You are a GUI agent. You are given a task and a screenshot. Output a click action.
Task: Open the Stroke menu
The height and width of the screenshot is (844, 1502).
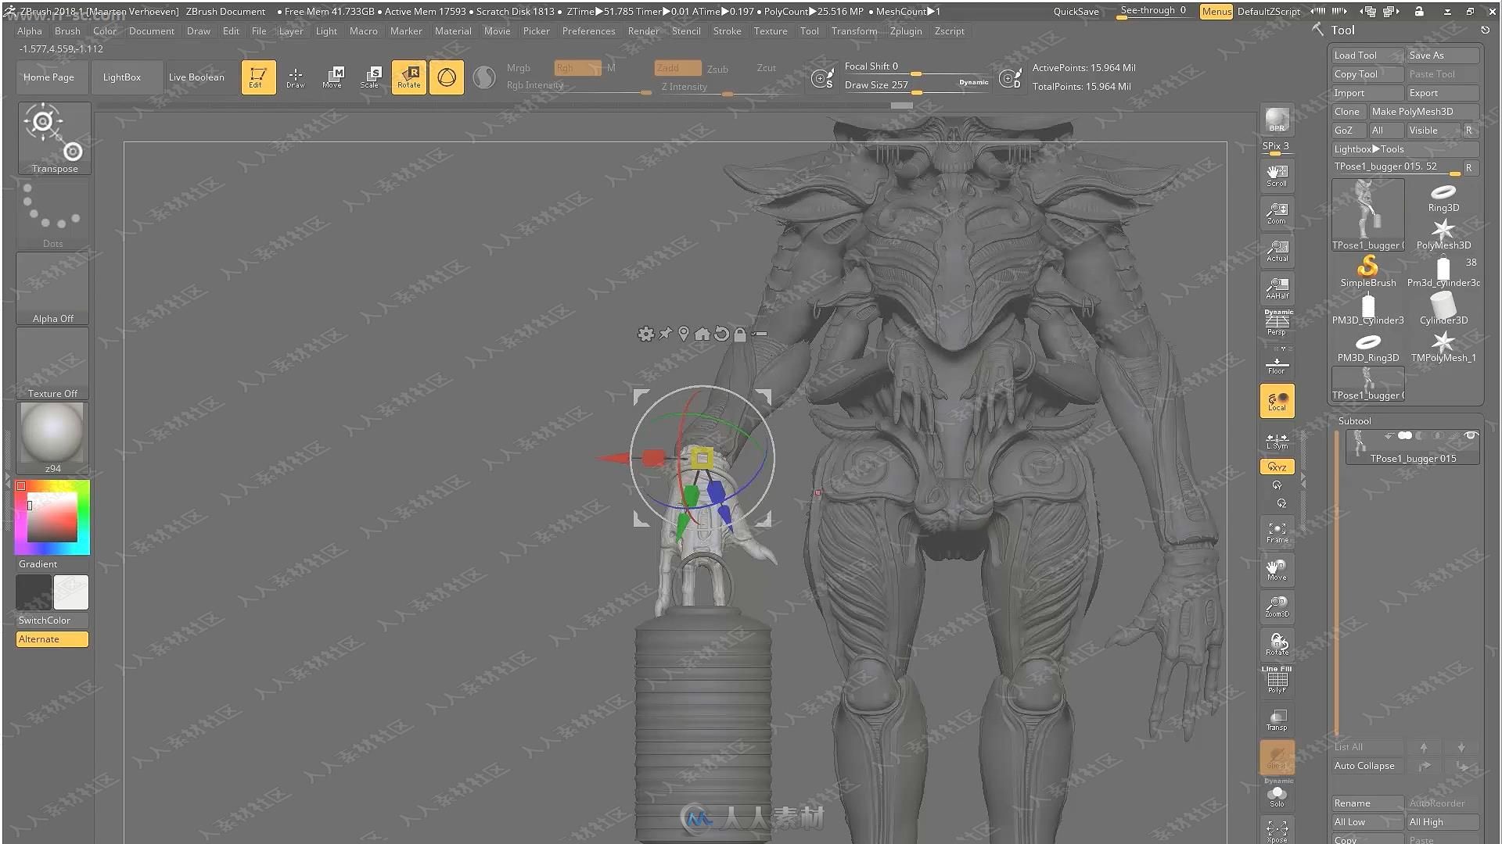pos(727,31)
